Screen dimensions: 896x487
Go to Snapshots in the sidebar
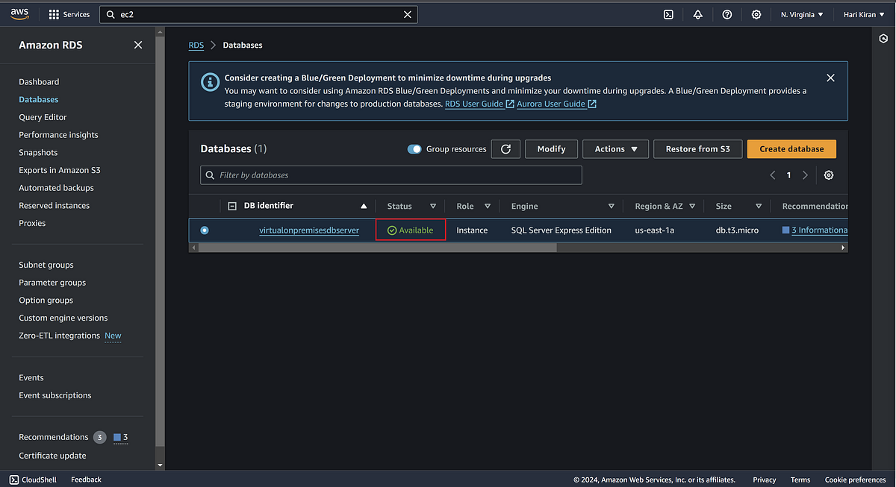[38, 152]
